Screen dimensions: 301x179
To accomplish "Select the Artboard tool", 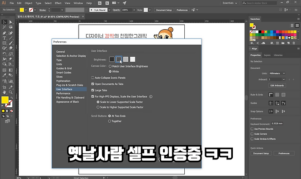I will tap(4, 87).
